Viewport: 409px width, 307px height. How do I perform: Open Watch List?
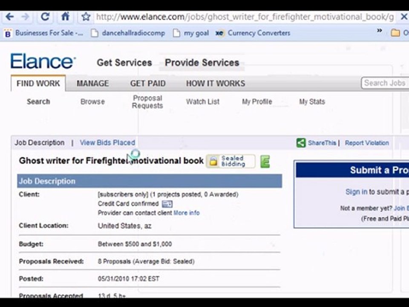click(x=203, y=101)
